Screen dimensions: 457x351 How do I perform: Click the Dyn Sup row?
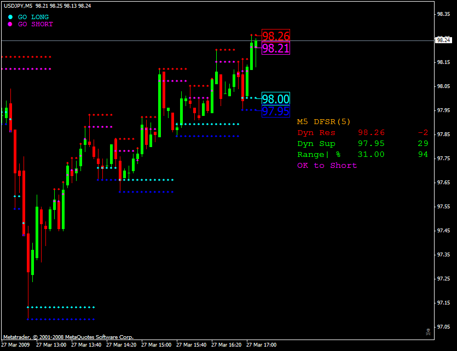[362, 143]
